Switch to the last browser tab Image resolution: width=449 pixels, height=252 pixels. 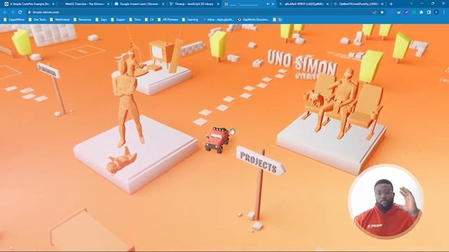pos(358,4)
